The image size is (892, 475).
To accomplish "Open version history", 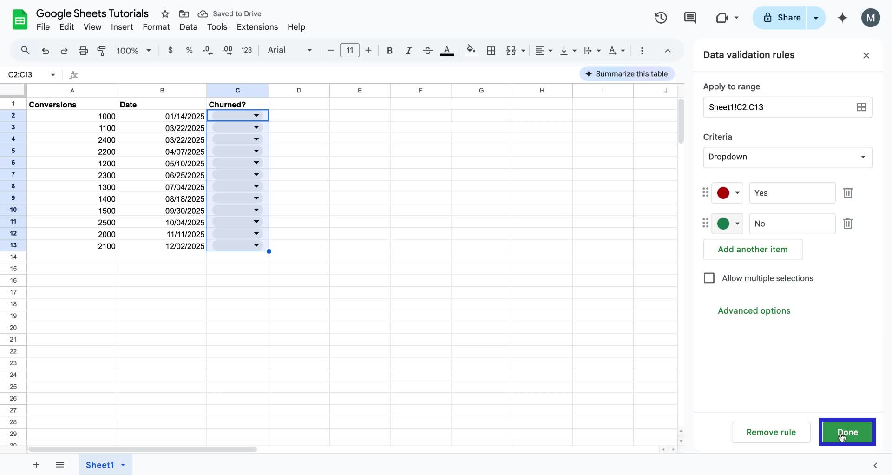I will point(660,18).
